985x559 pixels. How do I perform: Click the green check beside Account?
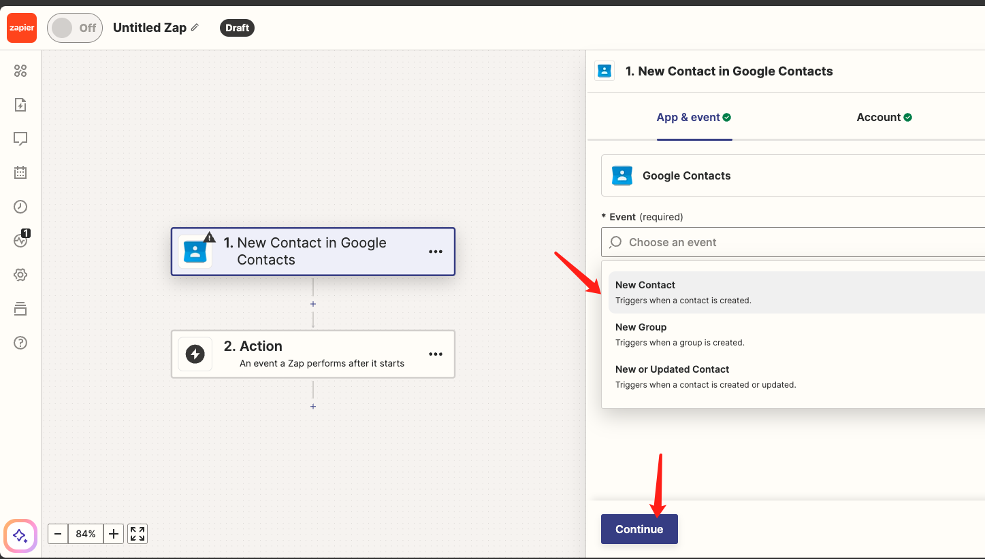tap(907, 118)
